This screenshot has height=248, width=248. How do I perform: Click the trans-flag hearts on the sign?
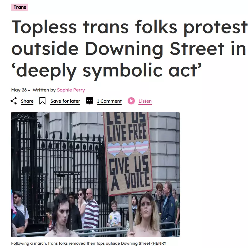pos(128,148)
